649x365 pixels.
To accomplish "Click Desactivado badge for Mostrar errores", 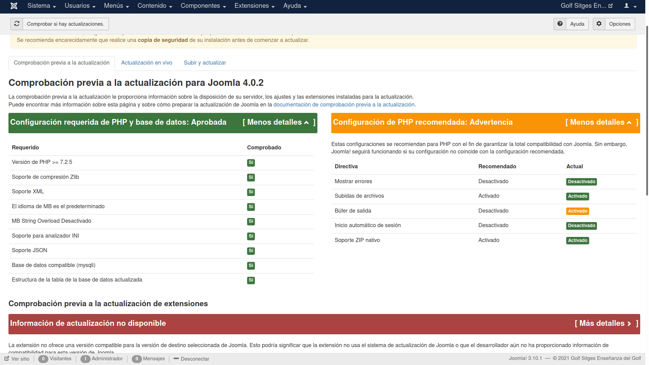I will pyautogui.click(x=581, y=182).
